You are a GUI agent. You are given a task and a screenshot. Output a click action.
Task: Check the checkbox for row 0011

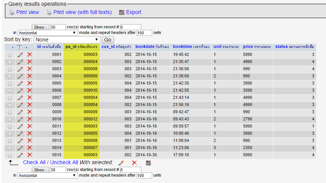point(10,126)
